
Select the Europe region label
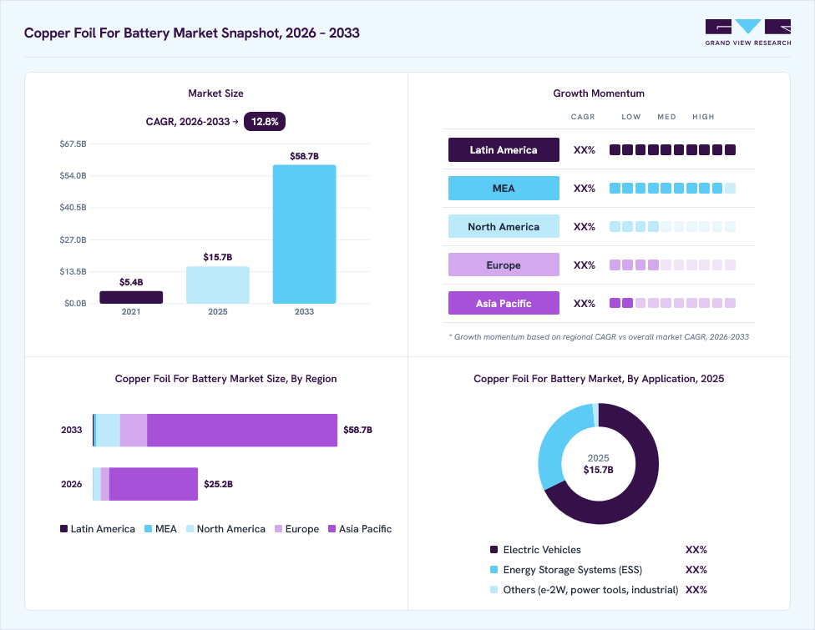pos(504,265)
